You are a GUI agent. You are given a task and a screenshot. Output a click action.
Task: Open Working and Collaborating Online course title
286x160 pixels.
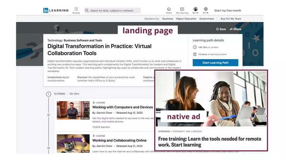[119, 140]
